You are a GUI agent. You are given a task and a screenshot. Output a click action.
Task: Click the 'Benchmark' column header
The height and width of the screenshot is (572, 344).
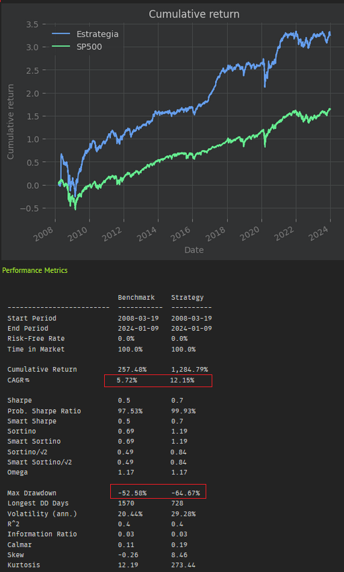136,297
